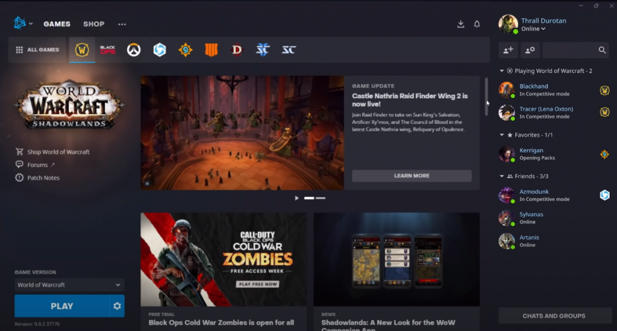
Task: Click Thrall Durotan profile avatar
Action: [x=508, y=24]
